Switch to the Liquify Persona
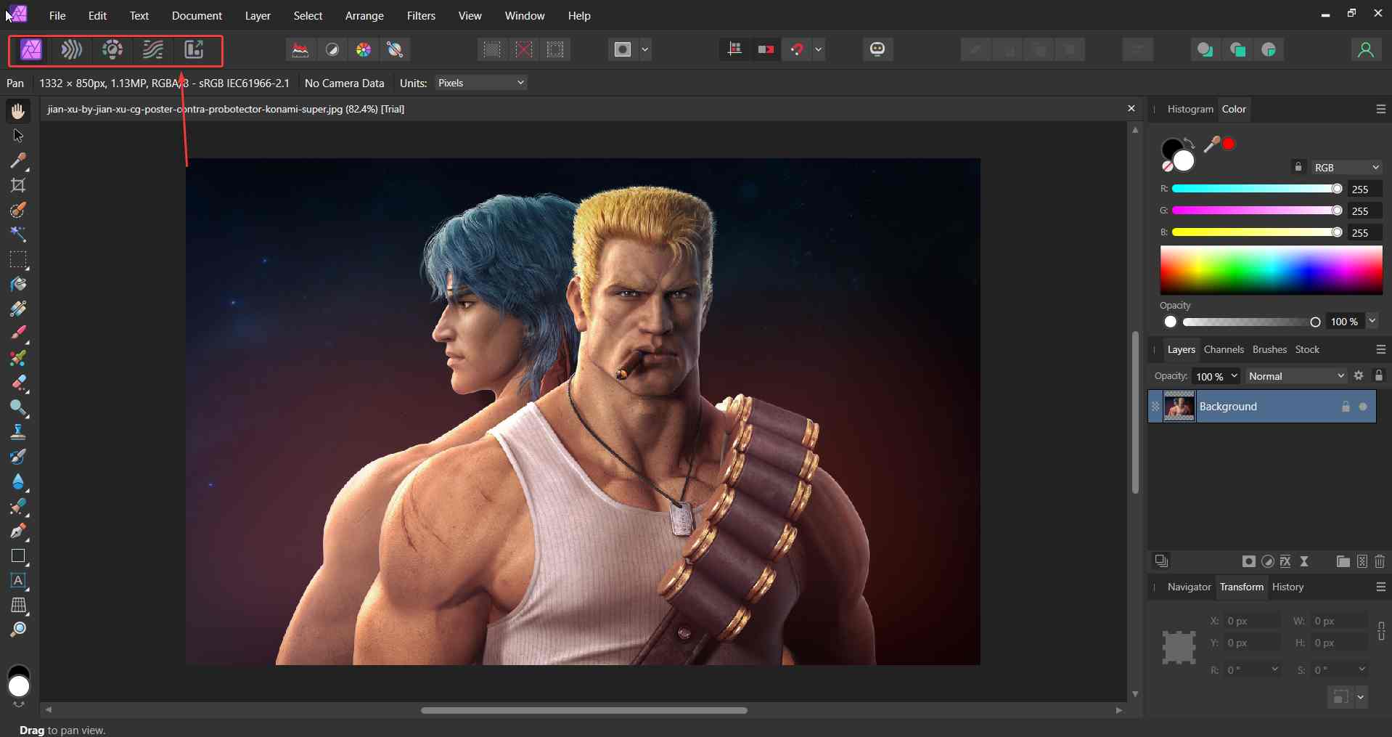The width and height of the screenshot is (1392, 737). tap(72, 50)
